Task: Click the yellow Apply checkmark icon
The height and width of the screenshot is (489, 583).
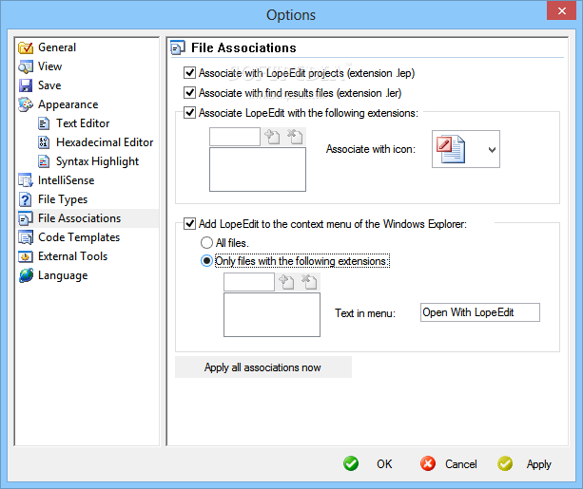Action: 505,463
